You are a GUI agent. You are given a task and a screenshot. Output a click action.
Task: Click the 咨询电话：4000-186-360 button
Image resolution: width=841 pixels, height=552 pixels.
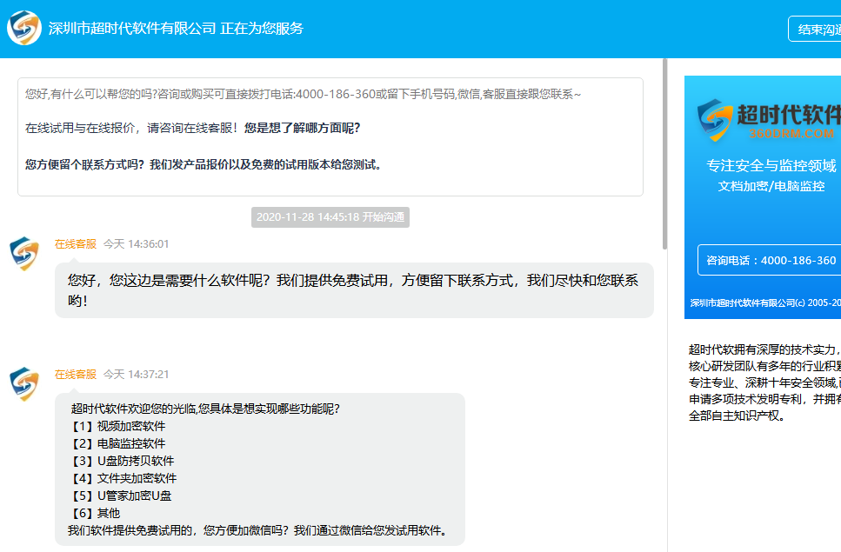pos(771,260)
